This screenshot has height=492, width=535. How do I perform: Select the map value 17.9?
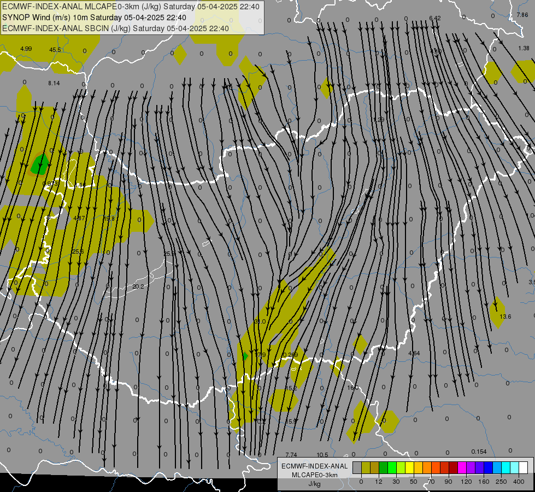pos(260,355)
